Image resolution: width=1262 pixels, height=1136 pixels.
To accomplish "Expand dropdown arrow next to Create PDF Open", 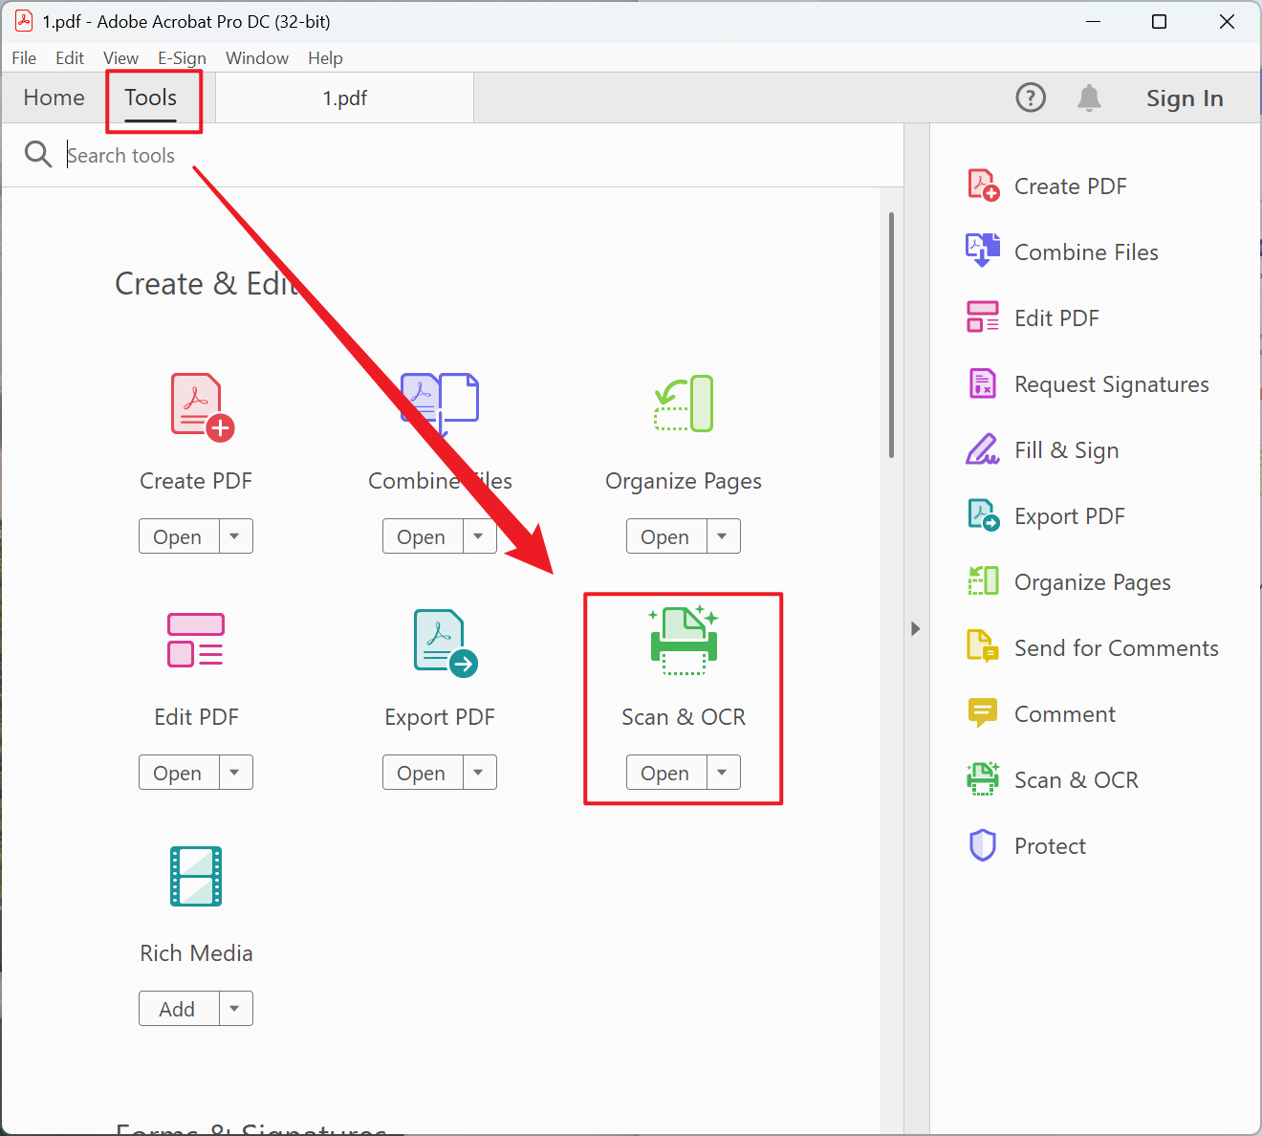I will 235,536.
